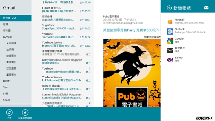Open the 中華電信電子帳單 email
This screenshot has height=121, width=215.
(x=66, y=53)
